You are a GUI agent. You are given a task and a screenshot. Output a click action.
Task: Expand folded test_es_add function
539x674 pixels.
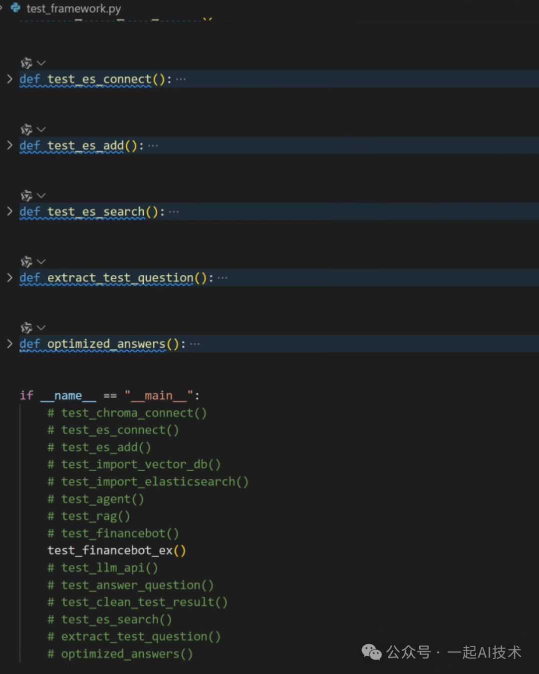9,145
